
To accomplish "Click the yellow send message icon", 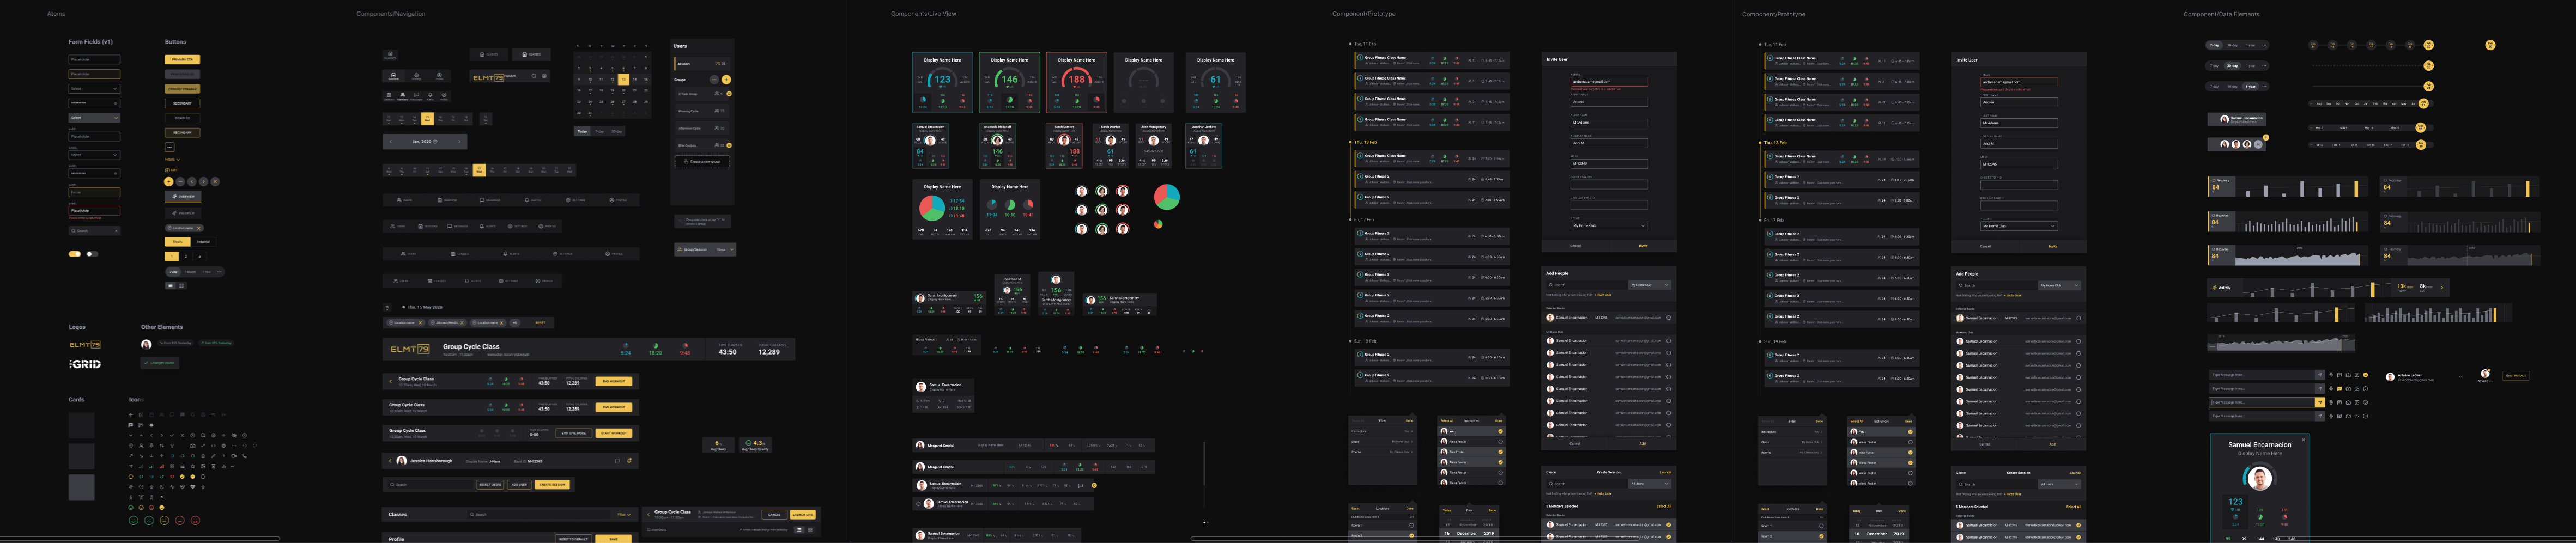I will [2319, 402].
